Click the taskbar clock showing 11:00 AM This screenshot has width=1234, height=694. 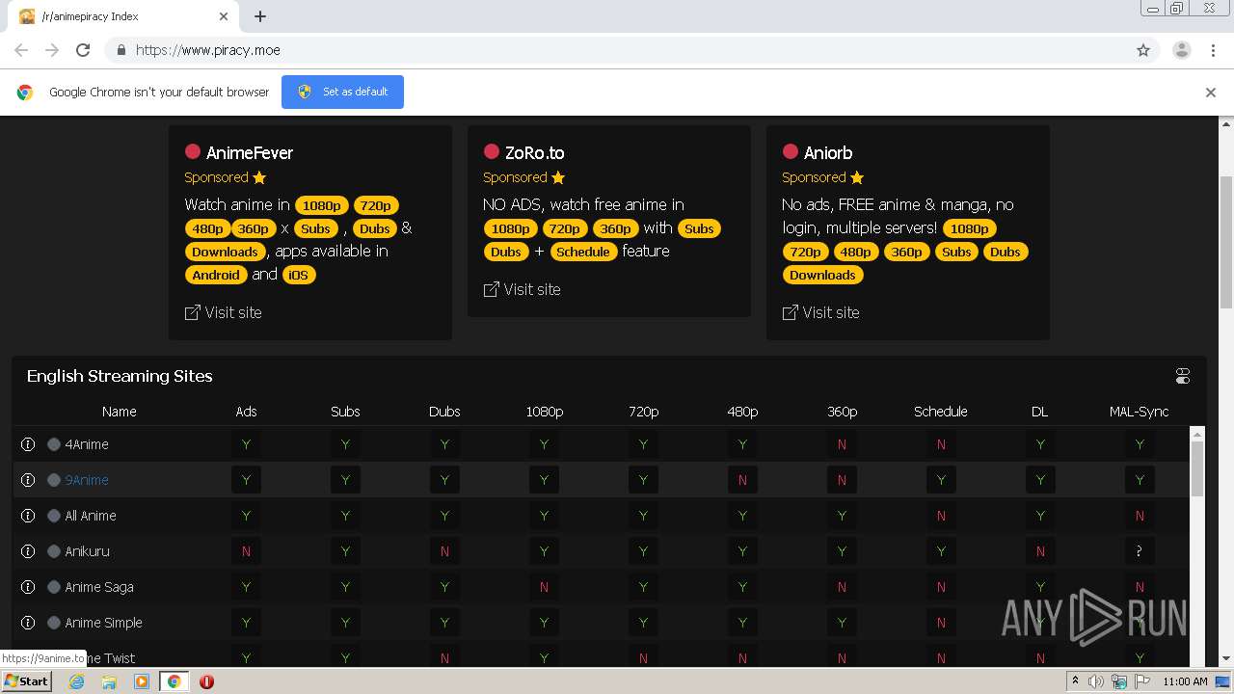point(1185,681)
